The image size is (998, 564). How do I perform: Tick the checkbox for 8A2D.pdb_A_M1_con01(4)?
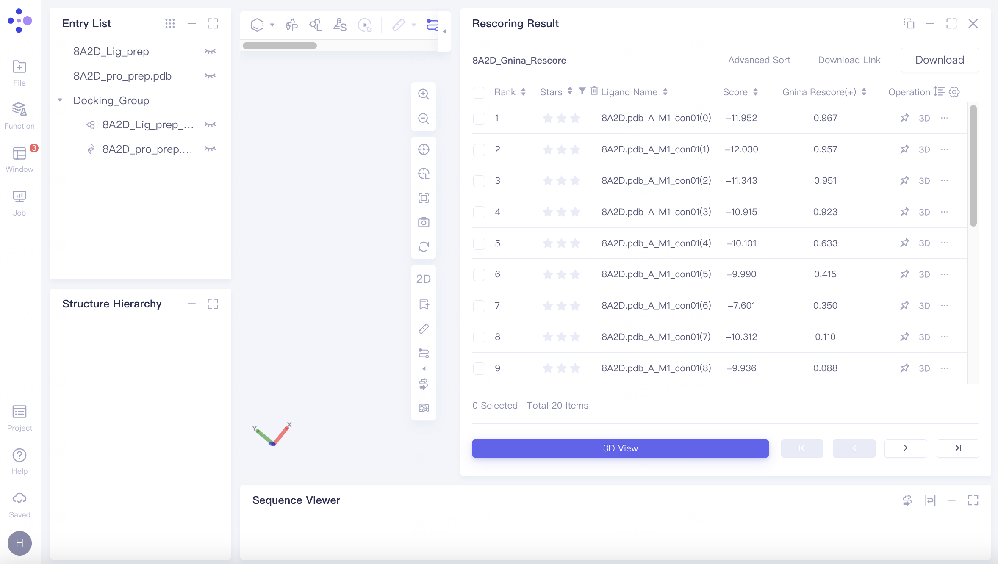coord(479,243)
